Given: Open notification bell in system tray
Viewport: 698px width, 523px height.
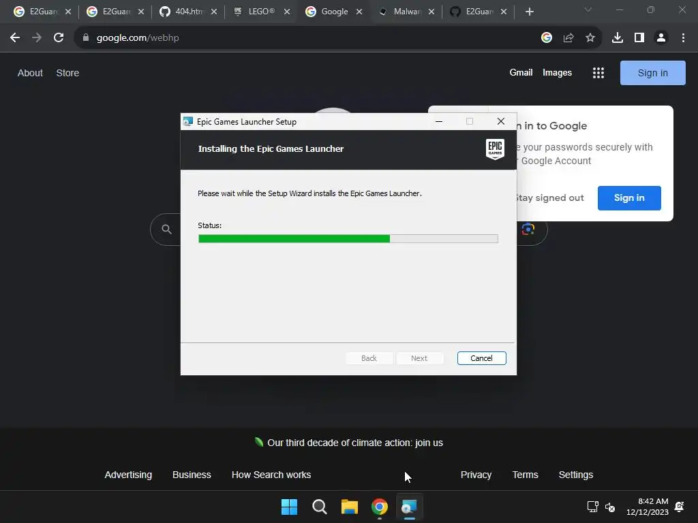Looking at the screenshot, I should (680, 507).
